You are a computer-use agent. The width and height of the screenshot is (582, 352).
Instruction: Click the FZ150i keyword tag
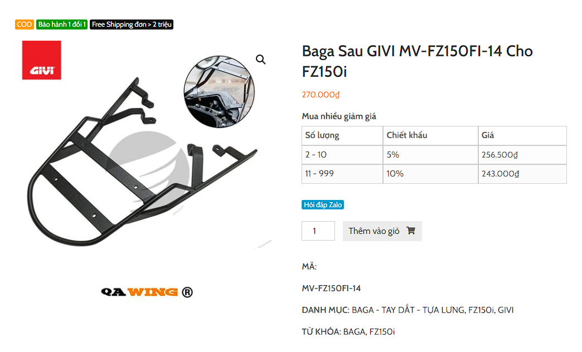(x=382, y=331)
